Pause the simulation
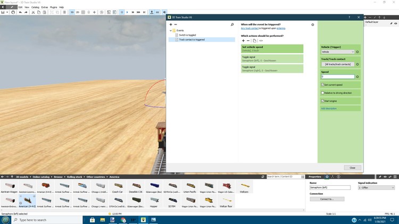The height and width of the screenshot is (224, 399). (121, 12)
